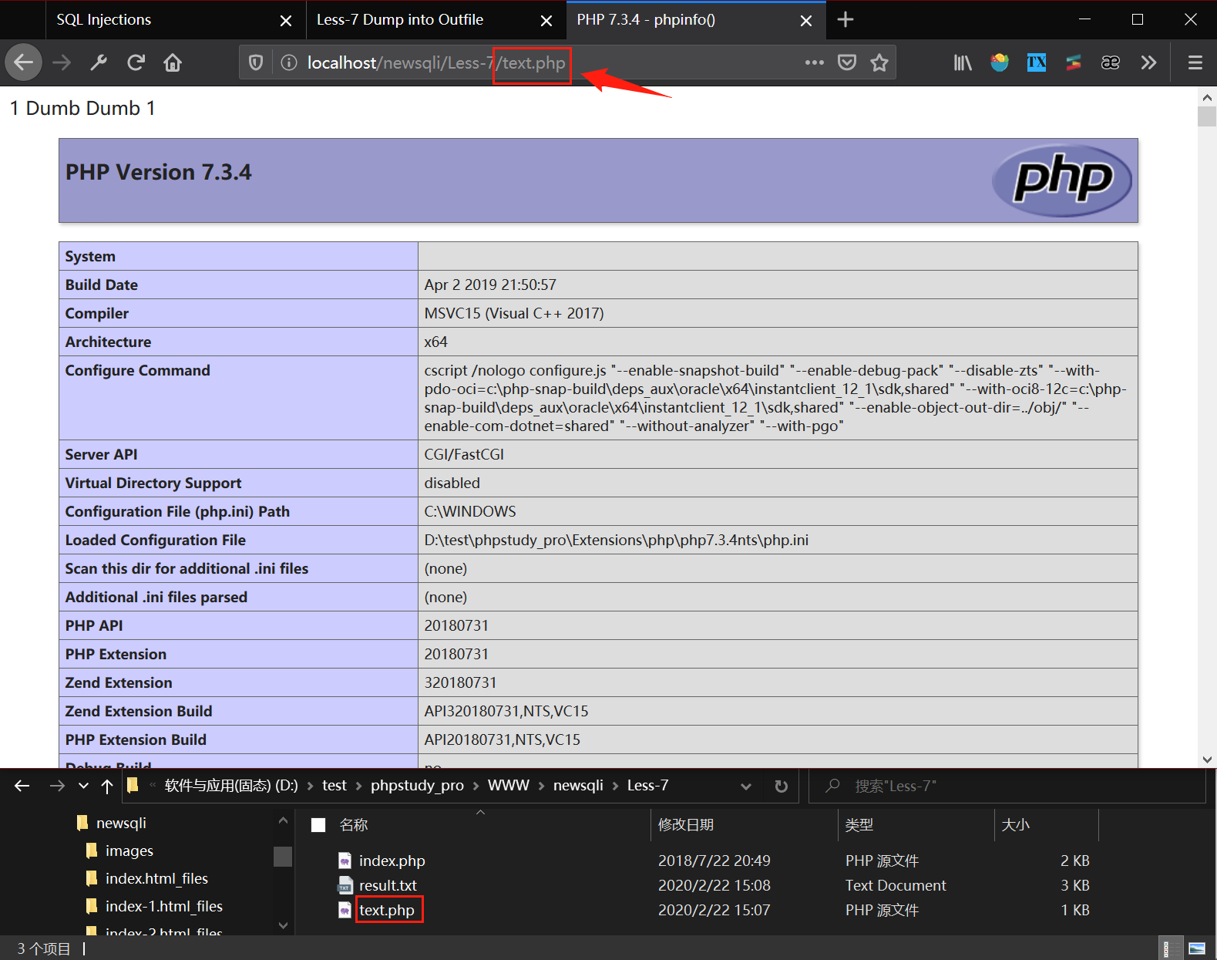Viewport: 1217px width, 960px height.
Task: Click the red-green flag extension icon
Action: [x=1074, y=62]
